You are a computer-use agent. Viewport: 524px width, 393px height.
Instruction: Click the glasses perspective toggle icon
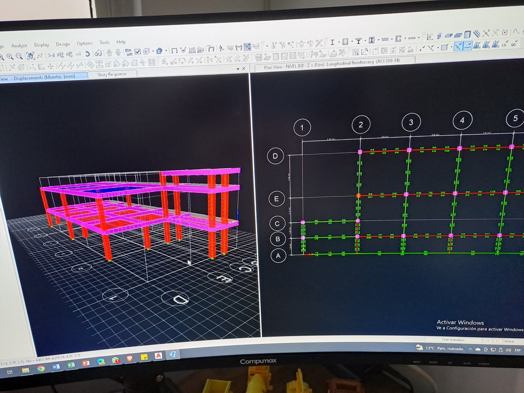(x=98, y=53)
